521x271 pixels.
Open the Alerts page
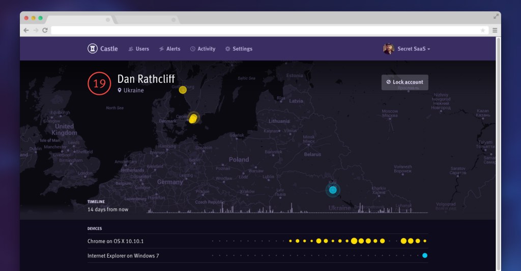[169, 49]
